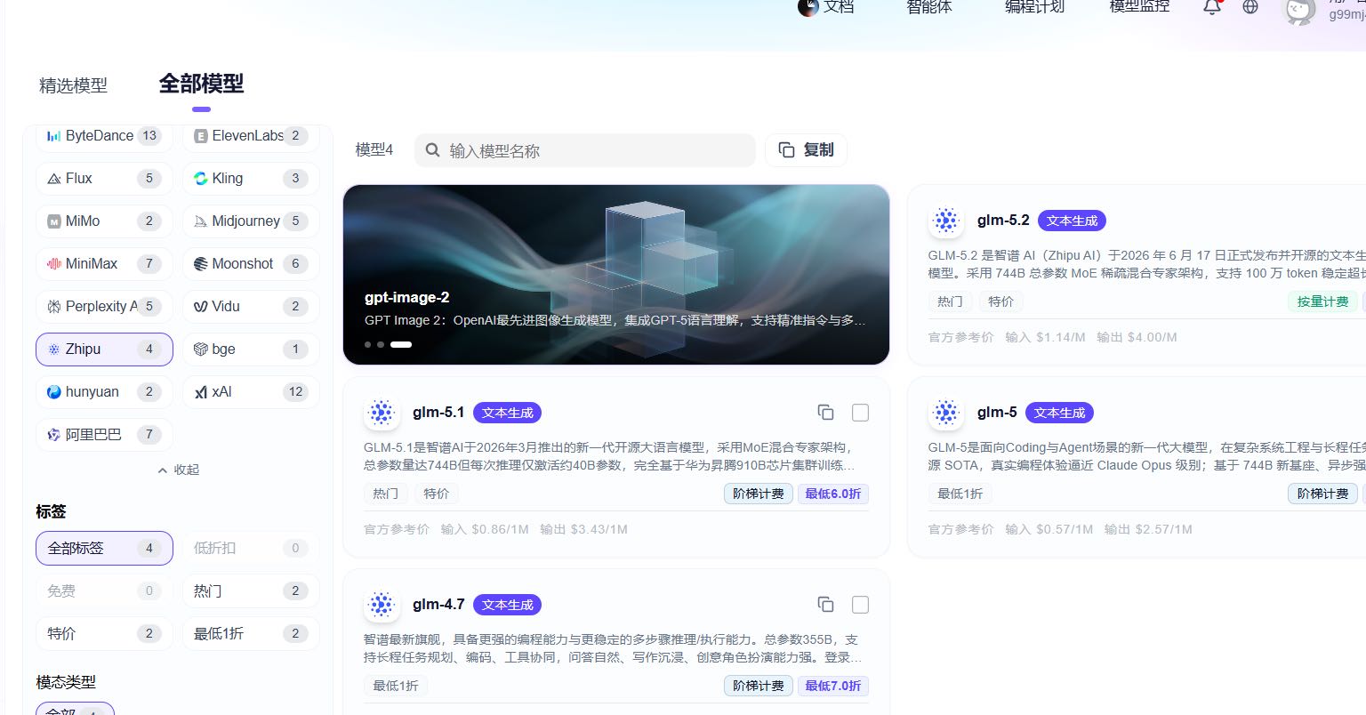The image size is (1366, 715).
Task: Switch to 精选模型 tab
Action: [x=73, y=85]
